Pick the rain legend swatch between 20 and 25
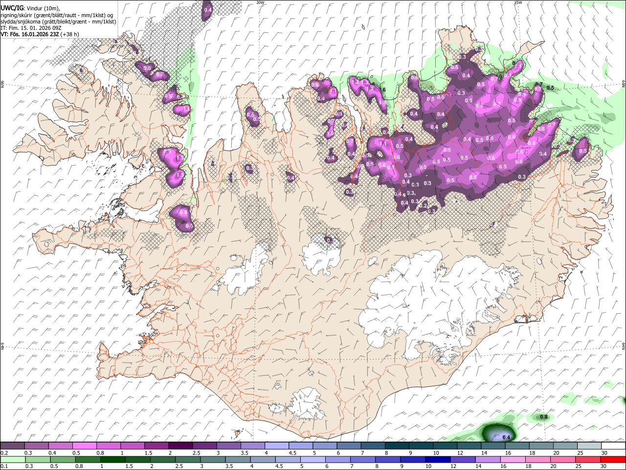 click(x=563, y=459)
